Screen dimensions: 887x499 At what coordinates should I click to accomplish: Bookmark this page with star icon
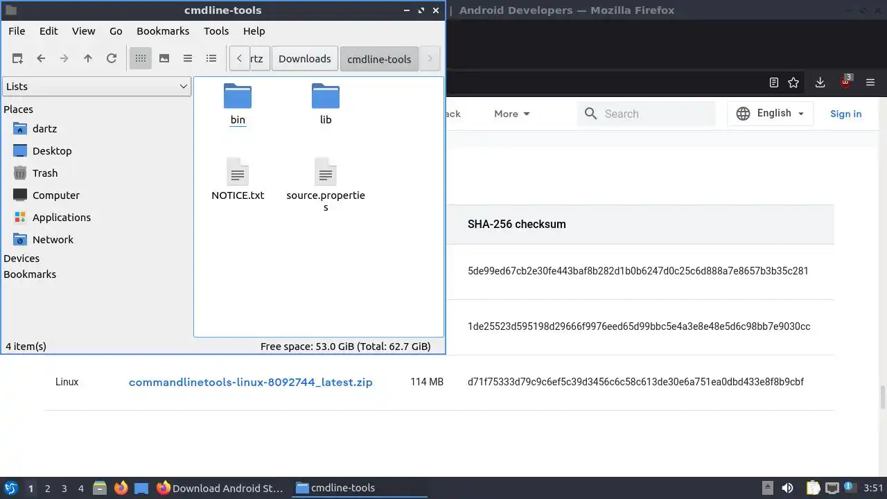[793, 82]
